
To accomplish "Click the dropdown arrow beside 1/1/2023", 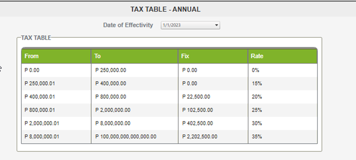I will 217,25.
